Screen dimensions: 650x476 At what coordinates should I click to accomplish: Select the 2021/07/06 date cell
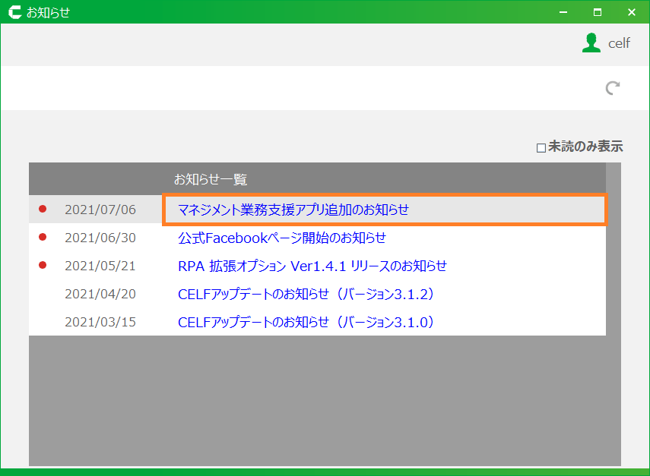pyautogui.click(x=100, y=210)
